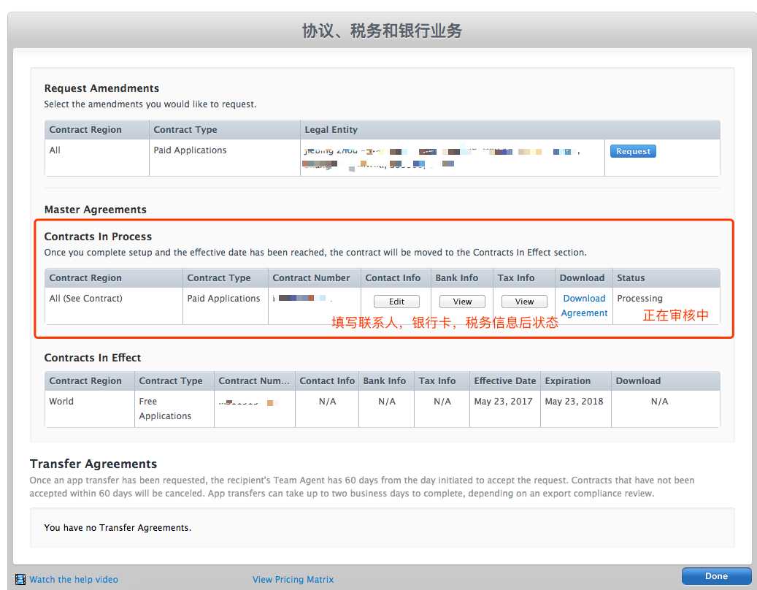Image resolution: width=757 pixels, height=590 pixels.
Task: Click the Transfer Agreements heading
Action: 93,464
